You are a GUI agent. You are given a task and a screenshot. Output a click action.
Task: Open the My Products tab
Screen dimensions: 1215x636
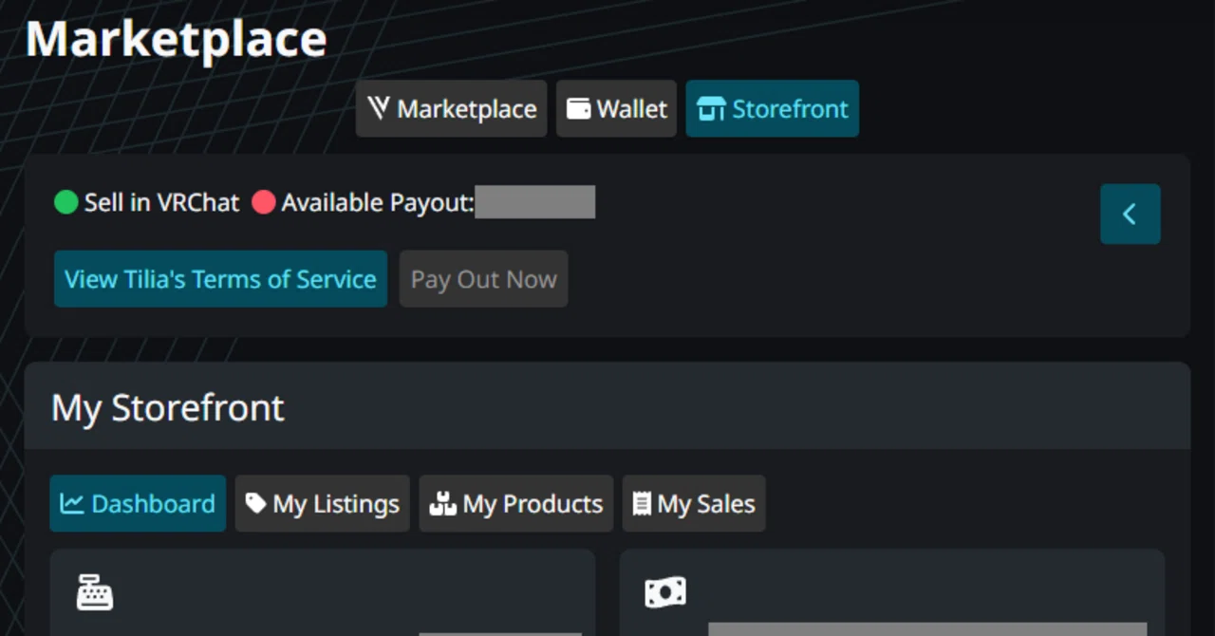[516, 503]
